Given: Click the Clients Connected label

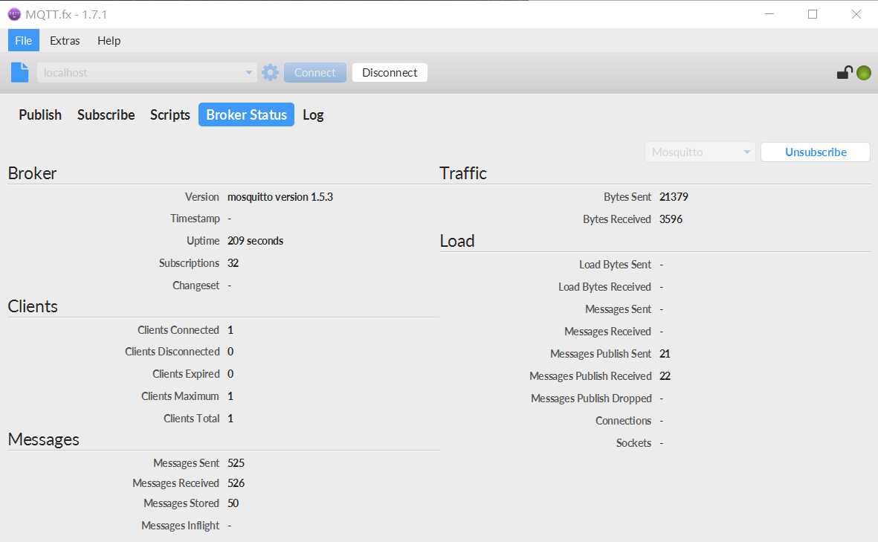Looking at the screenshot, I should tap(178, 330).
